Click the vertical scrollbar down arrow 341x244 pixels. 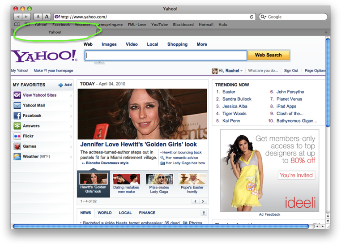[x=328, y=221]
